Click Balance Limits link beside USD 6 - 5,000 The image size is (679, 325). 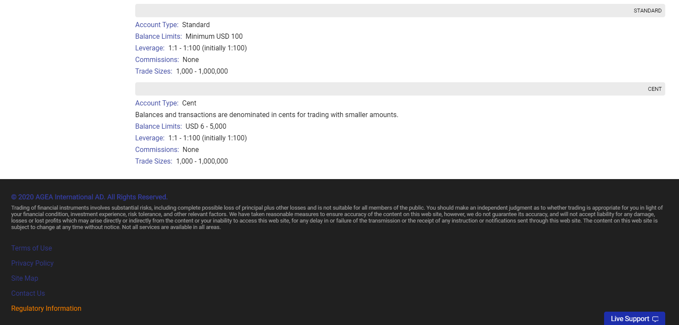click(x=158, y=127)
